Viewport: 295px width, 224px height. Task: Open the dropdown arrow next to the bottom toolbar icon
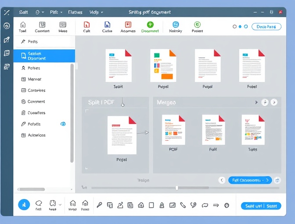point(60,204)
